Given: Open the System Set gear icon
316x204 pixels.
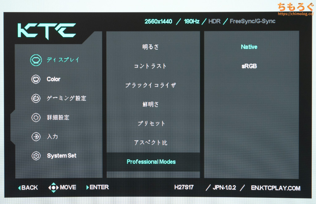Looking at the screenshot, I should (36, 156).
